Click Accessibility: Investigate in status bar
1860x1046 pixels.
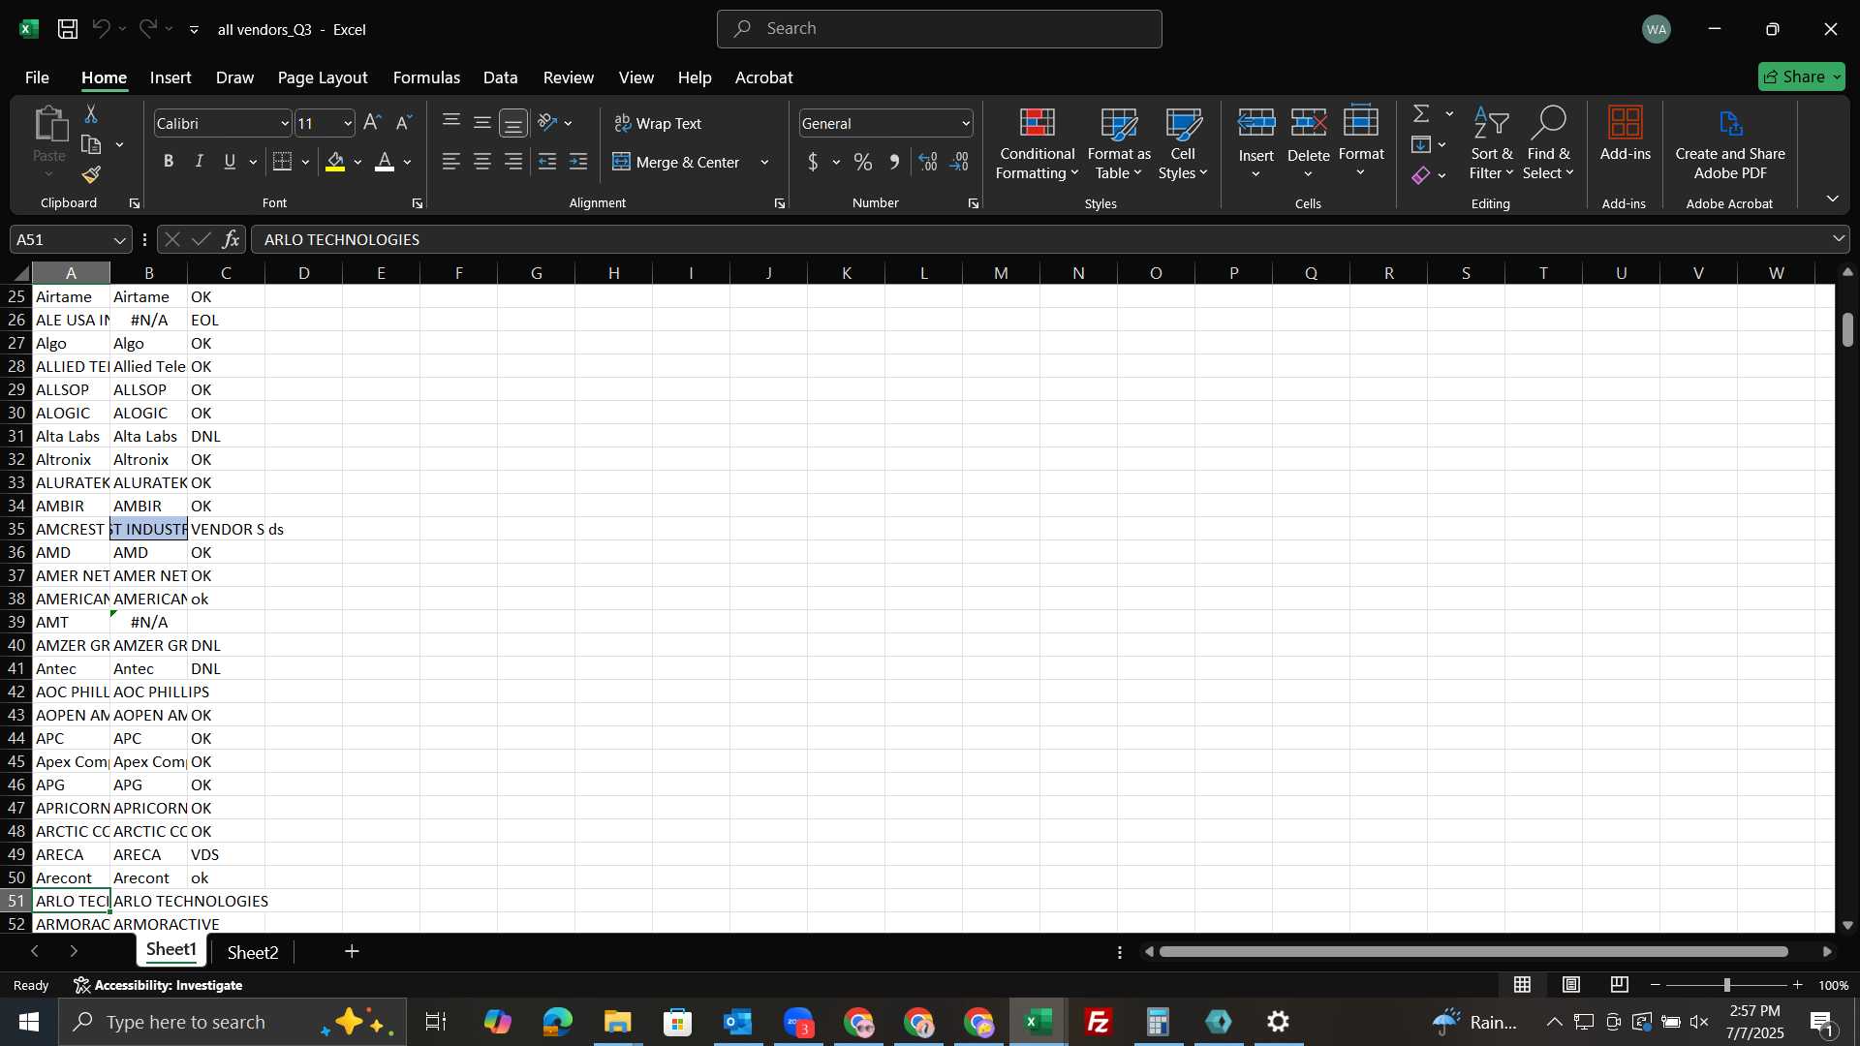coord(158,985)
